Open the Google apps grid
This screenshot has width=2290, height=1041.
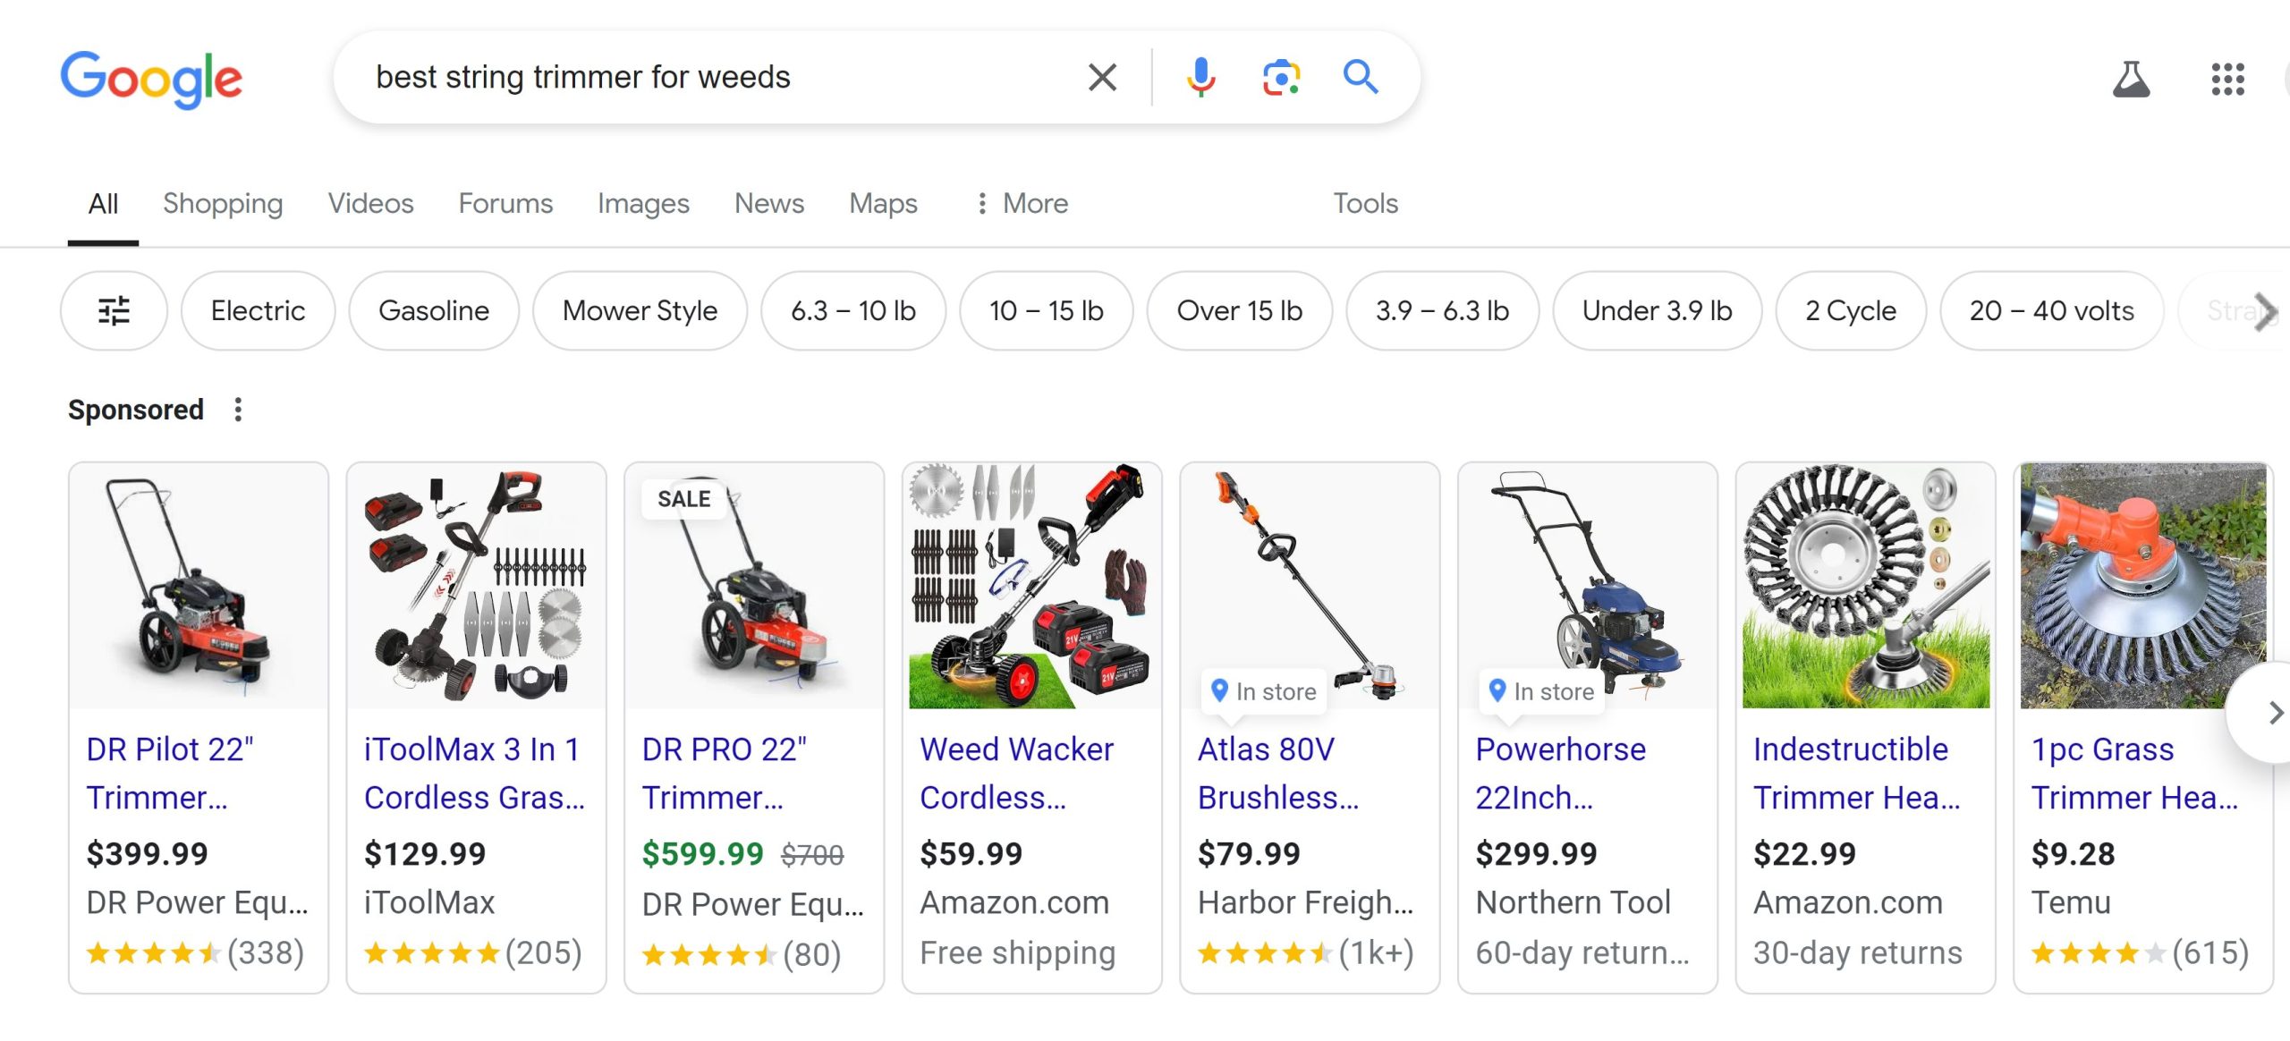[x=2227, y=80]
